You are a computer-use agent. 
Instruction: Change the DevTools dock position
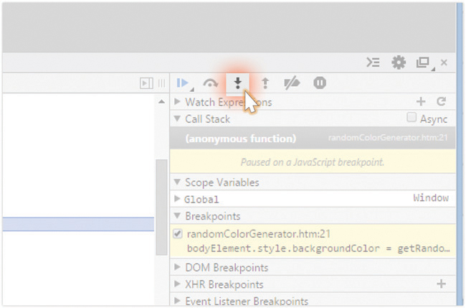click(423, 62)
